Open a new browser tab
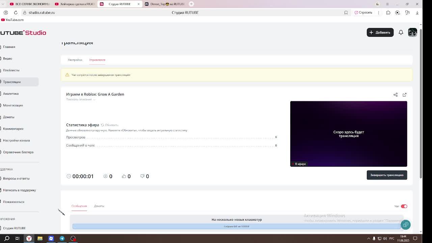The height and width of the screenshot is (243, 432). click(191, 4)
